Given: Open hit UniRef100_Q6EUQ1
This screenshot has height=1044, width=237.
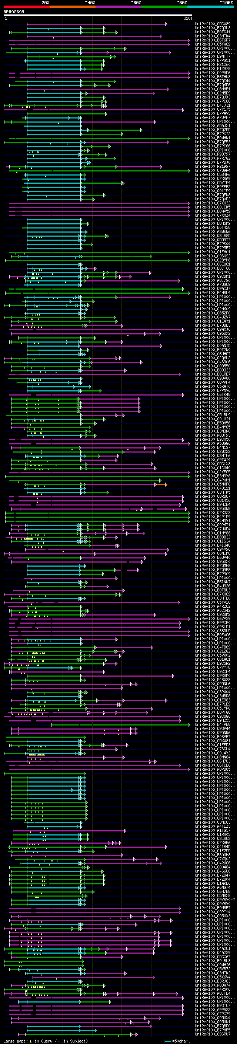Looking at the screenshot, I should 213,264.
